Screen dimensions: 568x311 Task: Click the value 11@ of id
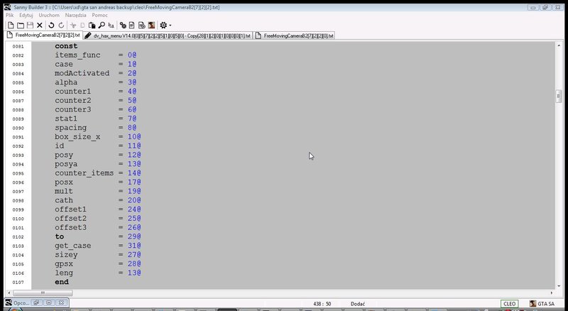click(x=134, y=146)
